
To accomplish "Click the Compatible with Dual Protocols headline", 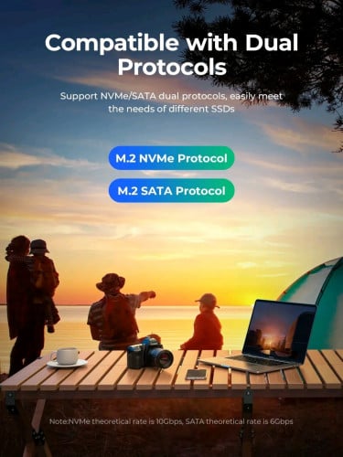I will point(172,55).
